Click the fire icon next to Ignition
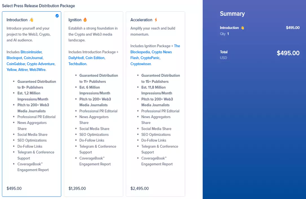306x199 pixels. [x=85, y=20]
